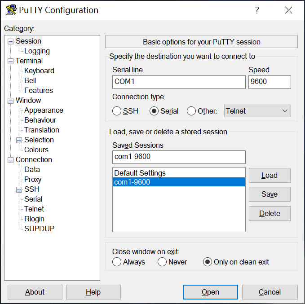Select the Other connection type radio button
Viewport: 305px width, 304px height.
[x=191, y=111]
